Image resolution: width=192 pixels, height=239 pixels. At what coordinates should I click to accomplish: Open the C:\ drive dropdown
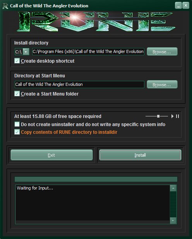[22, 52]
